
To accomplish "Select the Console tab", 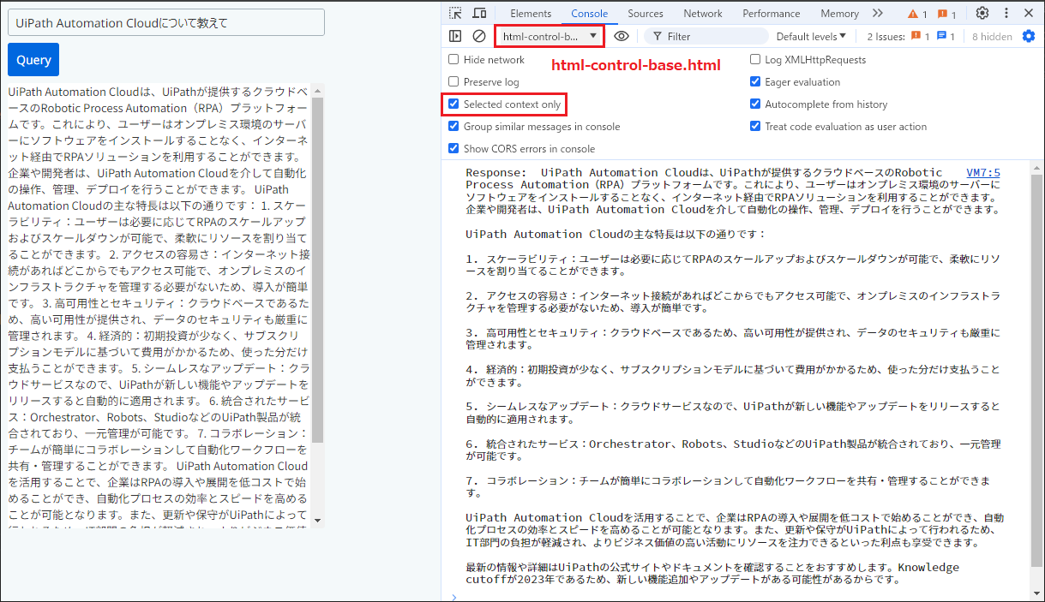I will pos(589,13).
